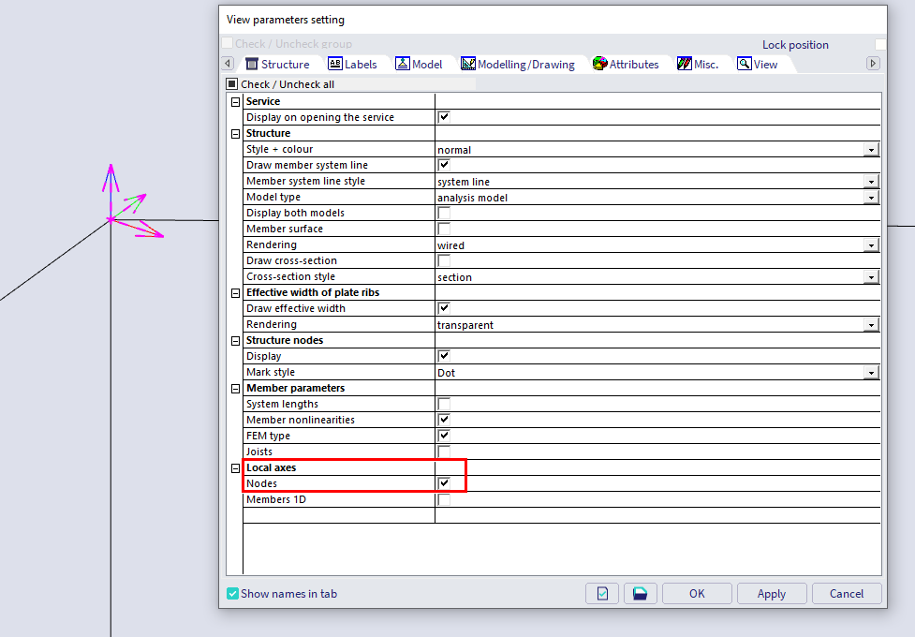Screen dimensions: 915x637
Task: Click the open folder icon button
Action: pyautogui.click(x=640, y=593)
